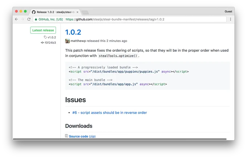247x158 pixels.
Task: Click the address bar URL field
Action: (x=129, y=19)
